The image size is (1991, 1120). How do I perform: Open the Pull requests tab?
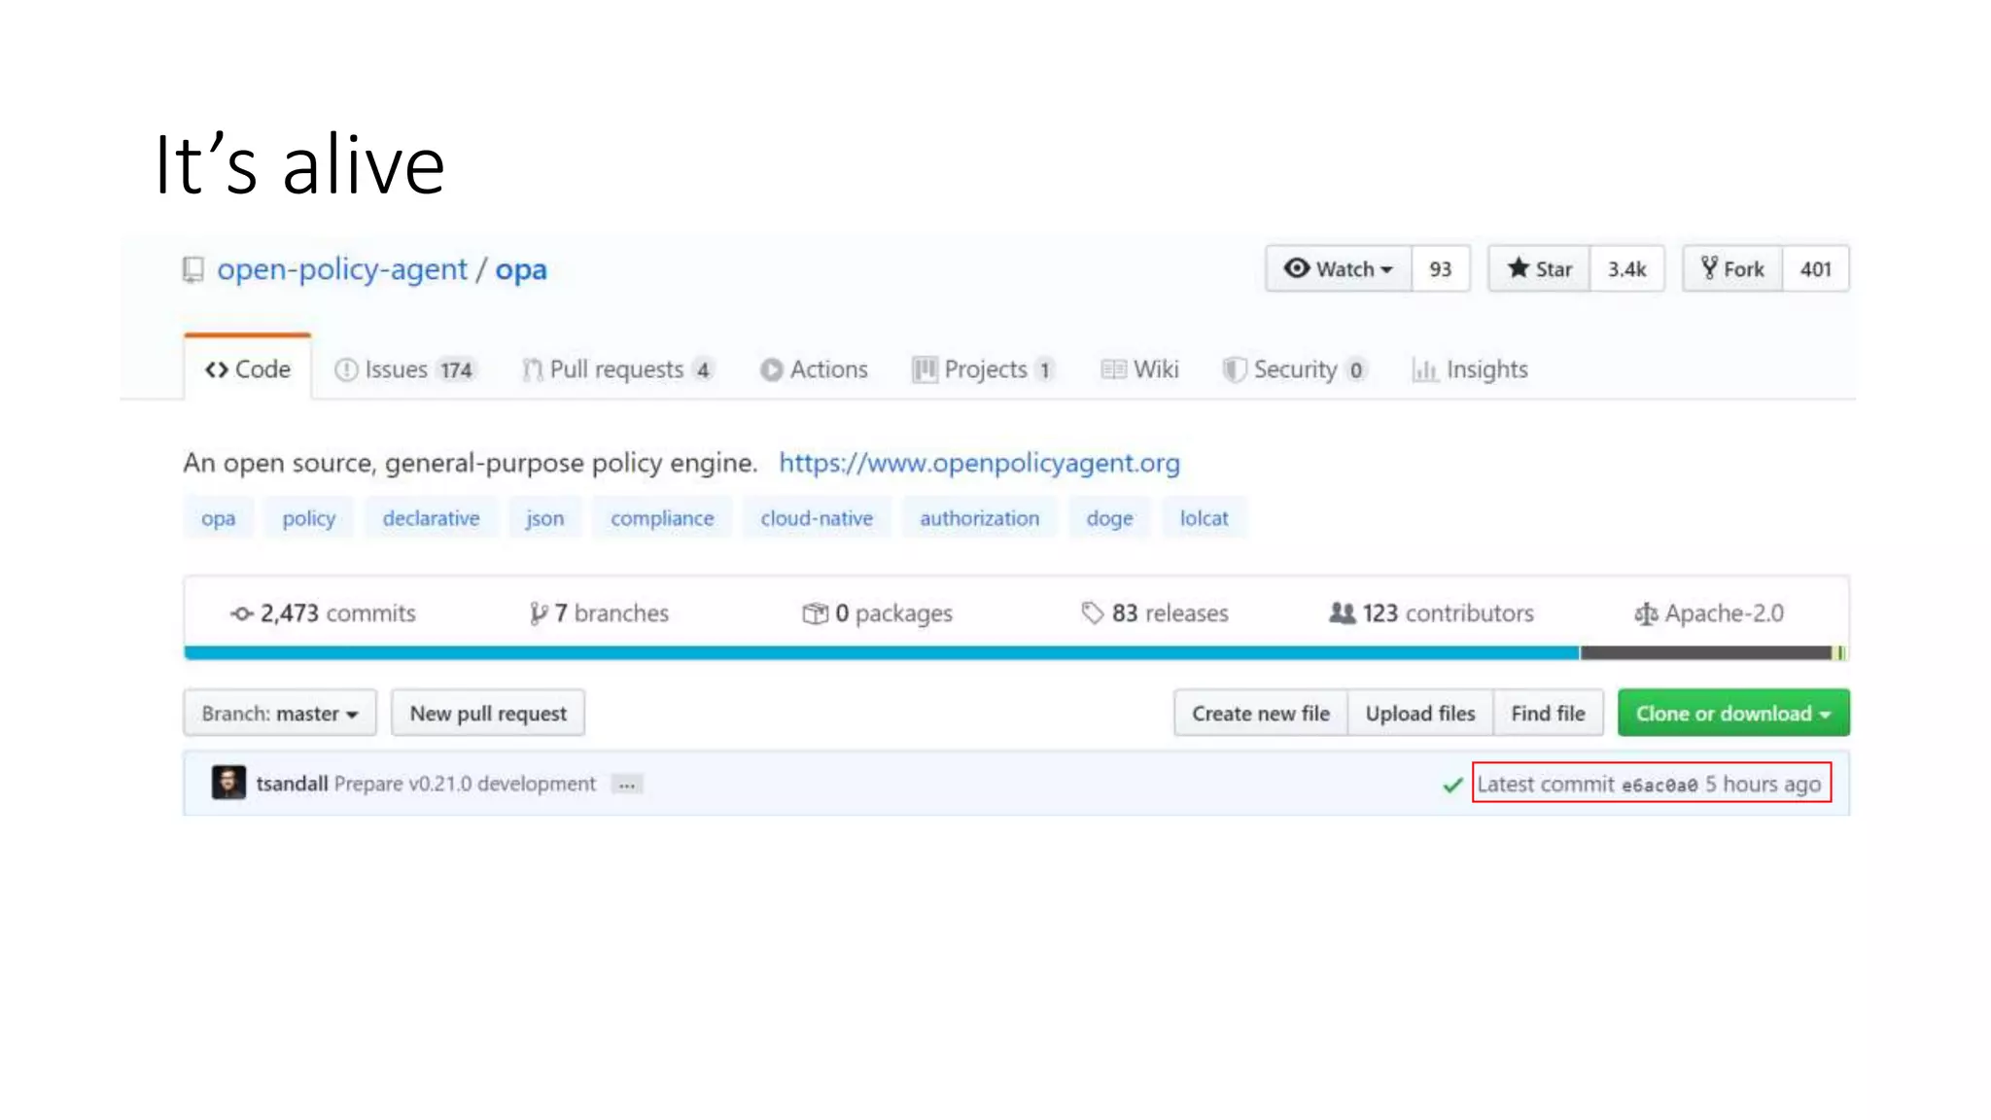coord(617,369)
